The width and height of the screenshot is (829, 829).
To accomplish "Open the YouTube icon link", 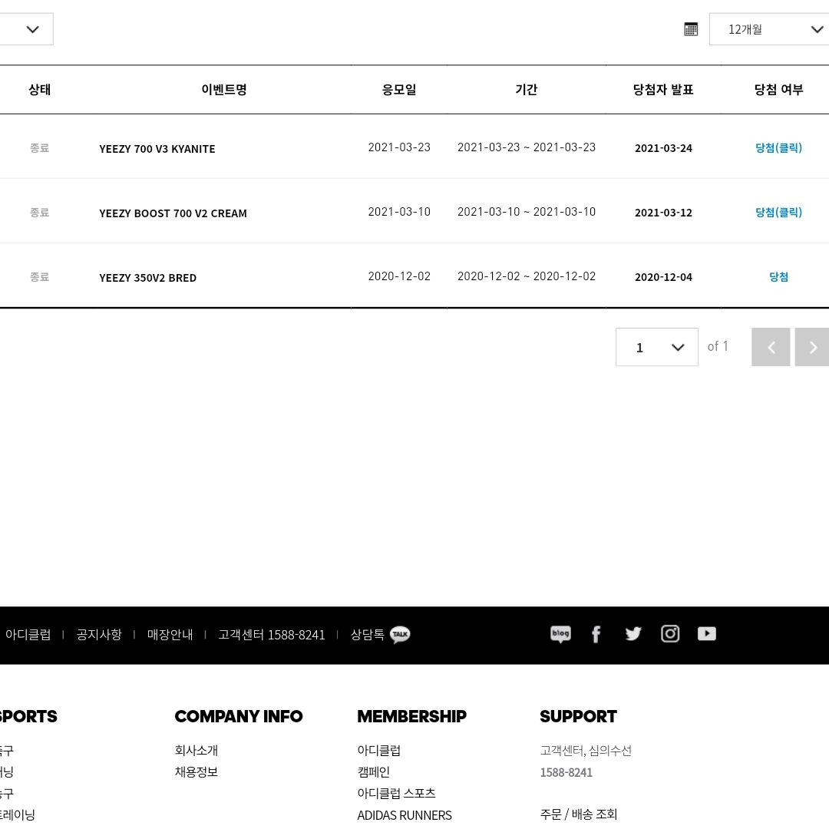I will 707,633.
